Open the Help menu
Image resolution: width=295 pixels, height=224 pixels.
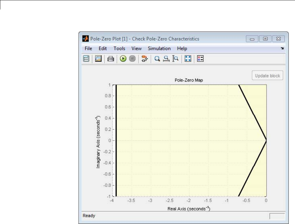[x=182, y=49]
